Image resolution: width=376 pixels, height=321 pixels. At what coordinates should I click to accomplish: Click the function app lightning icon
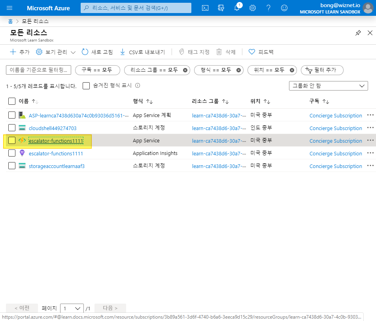[22, 140]
